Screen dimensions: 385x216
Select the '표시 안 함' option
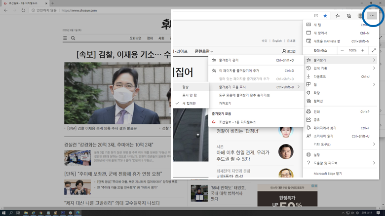pyautogui.click(x=190, y=95)
